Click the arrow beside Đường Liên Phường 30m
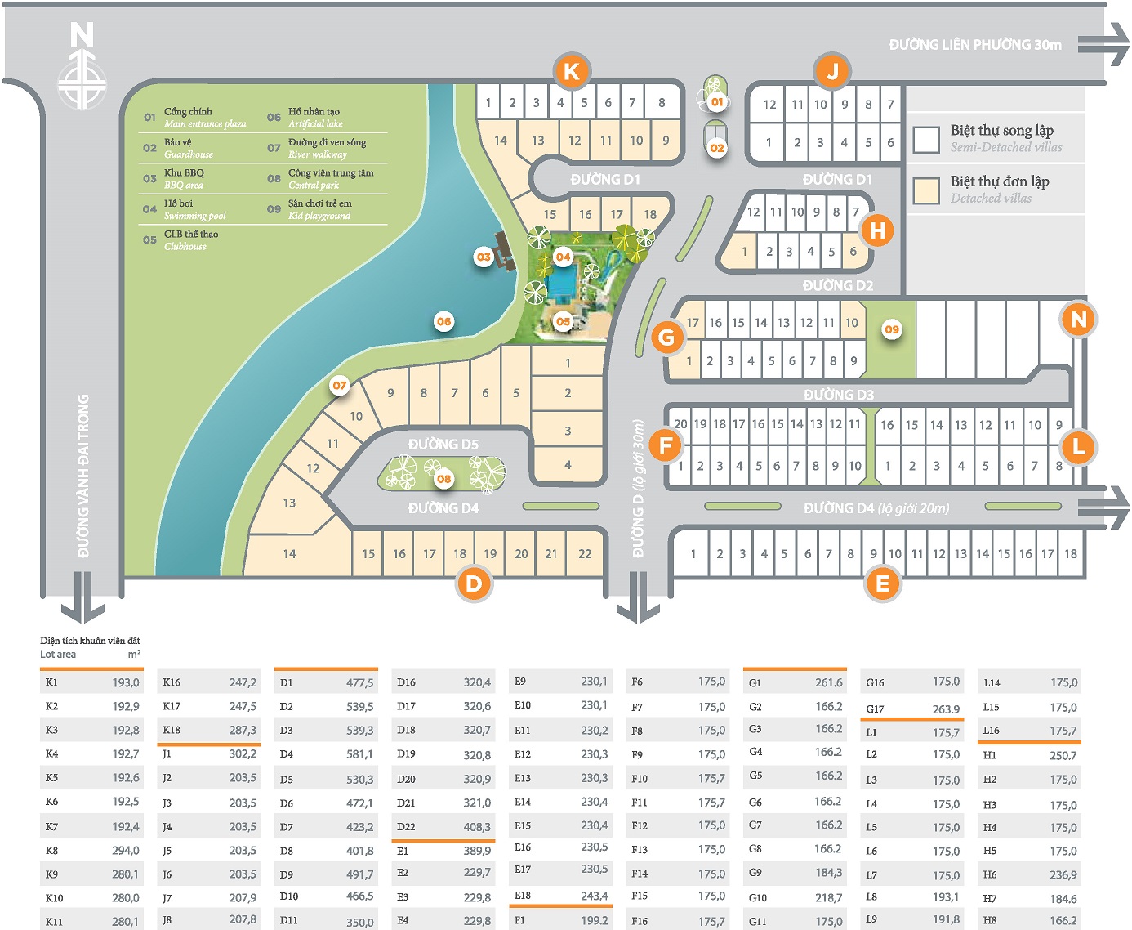Viewport: 1132px width, 930px height. coord(1103,45)
